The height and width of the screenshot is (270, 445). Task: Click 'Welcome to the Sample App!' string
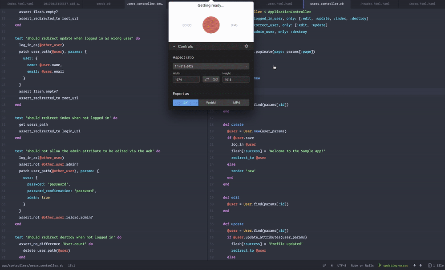click(296, 151)
